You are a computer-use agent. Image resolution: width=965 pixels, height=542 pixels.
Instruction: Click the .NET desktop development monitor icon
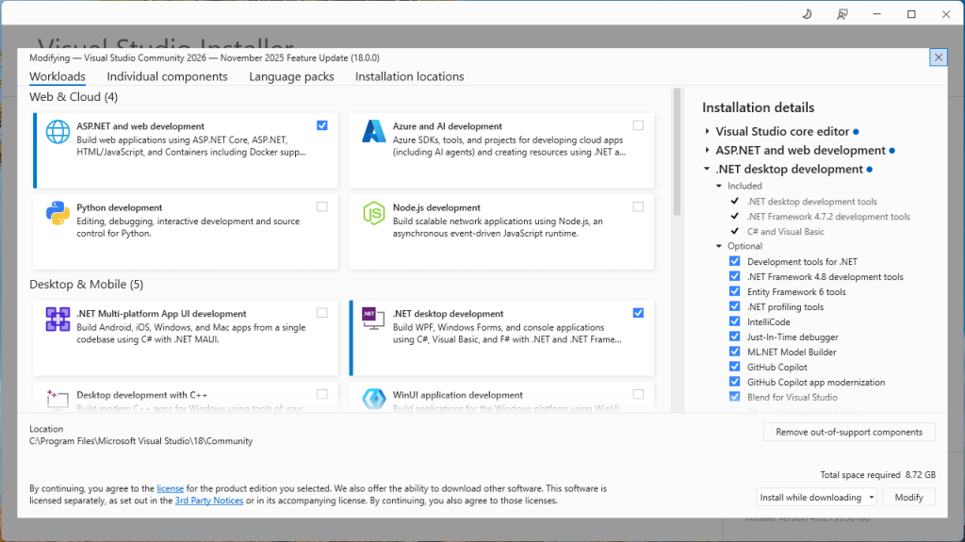[x=373, y=319]
